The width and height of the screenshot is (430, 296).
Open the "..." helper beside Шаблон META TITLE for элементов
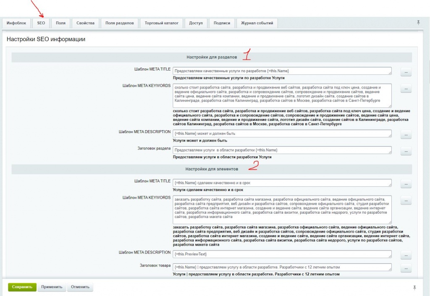point(406,183)
